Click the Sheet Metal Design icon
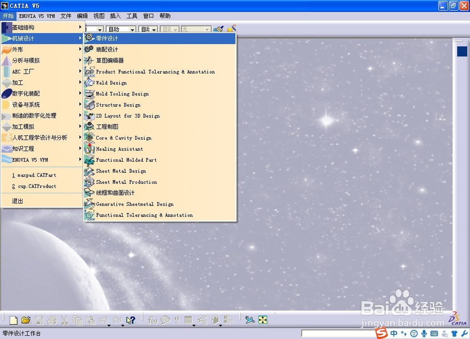 click(89, 171)
